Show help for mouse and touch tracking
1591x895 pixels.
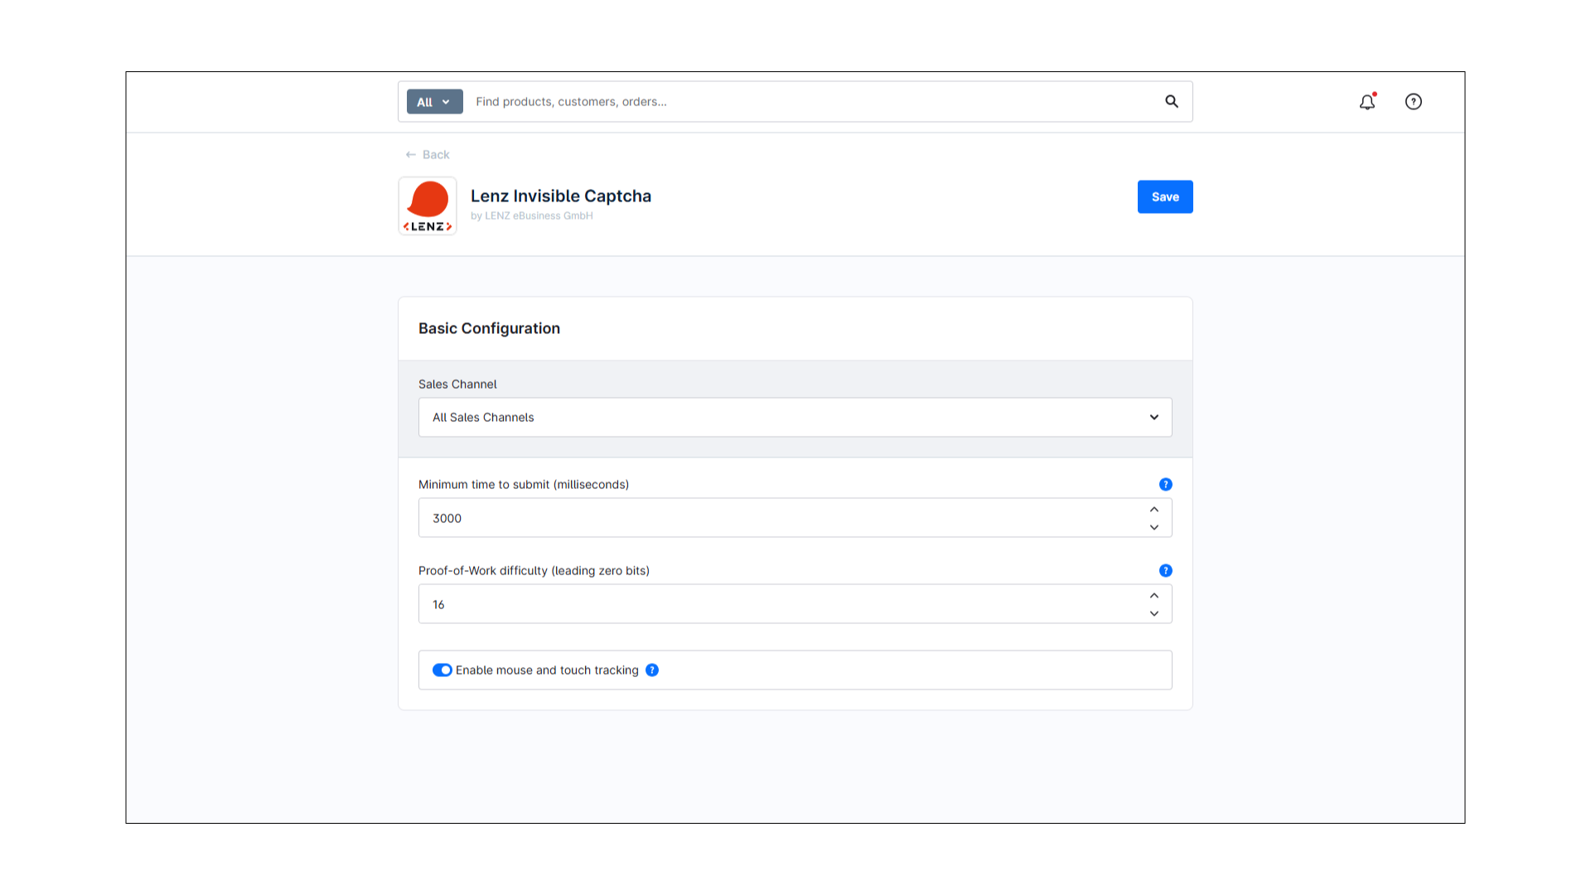652,670
